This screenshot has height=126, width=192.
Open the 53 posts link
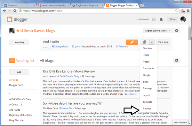click(76, 47)
